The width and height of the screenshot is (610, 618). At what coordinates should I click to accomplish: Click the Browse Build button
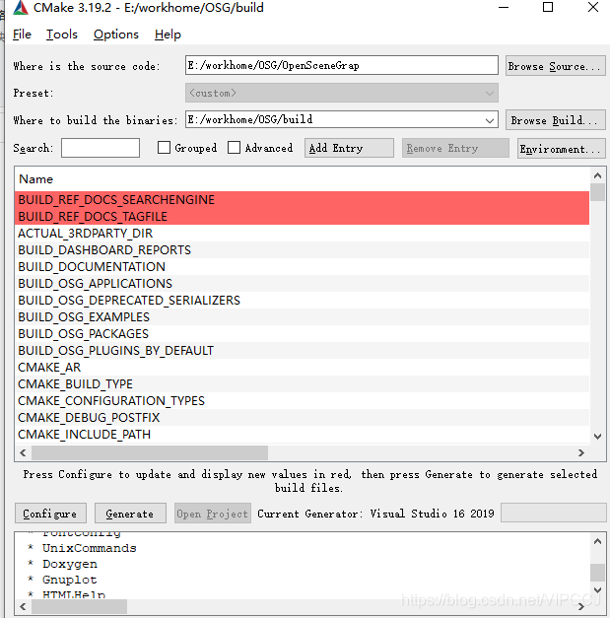(555, 120)
